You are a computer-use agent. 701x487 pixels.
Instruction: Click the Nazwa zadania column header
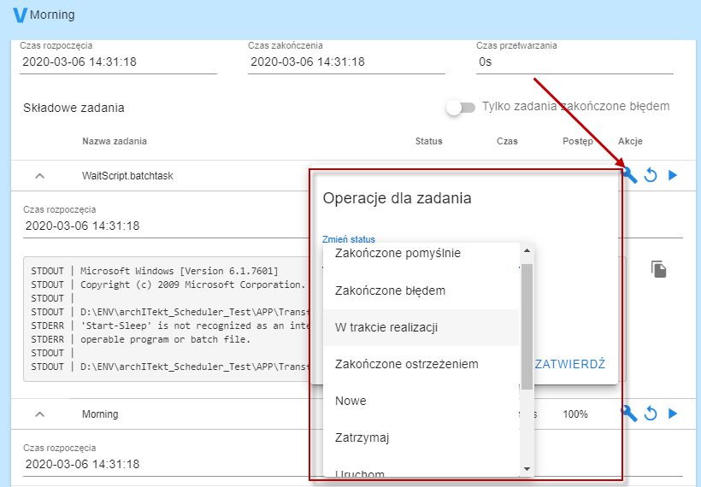tap(115, 141)
